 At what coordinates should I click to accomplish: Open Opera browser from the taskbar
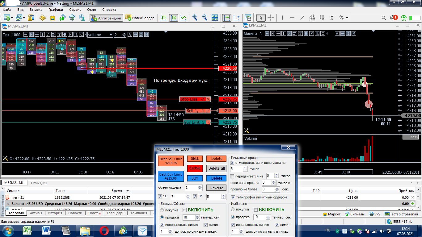click(104, 231)
